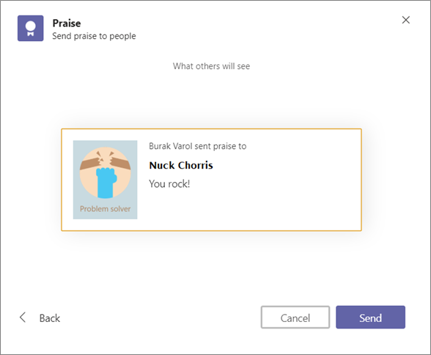Viewport: 431px width, 355px height.
Task: Click the 'Burak Varol sent praise to' line
Action: click(197, 146)
